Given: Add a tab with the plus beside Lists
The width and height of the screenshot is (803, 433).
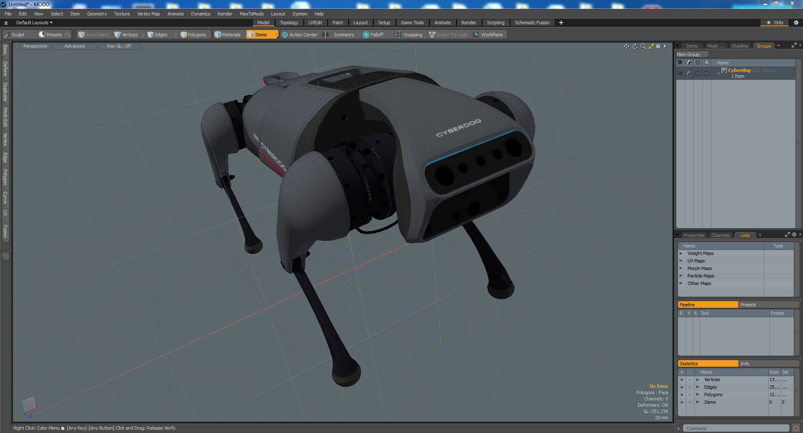Looking at the screenshot, I should click(760, 235).
